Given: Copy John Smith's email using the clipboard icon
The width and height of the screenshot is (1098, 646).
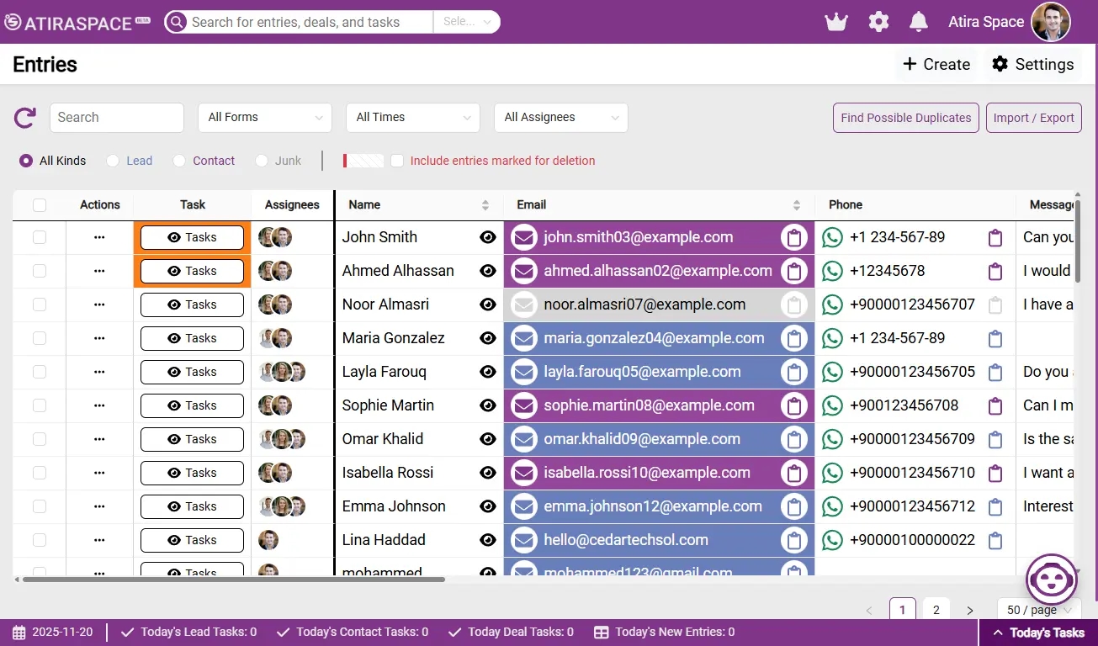Looking at the screenshot, I should pyautogui.click(x=793, y=237).
